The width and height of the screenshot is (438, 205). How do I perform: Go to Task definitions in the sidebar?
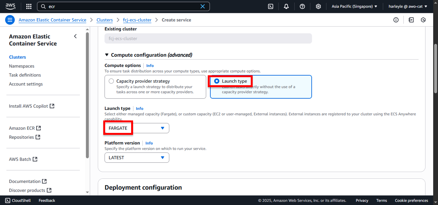pos(25,75)
